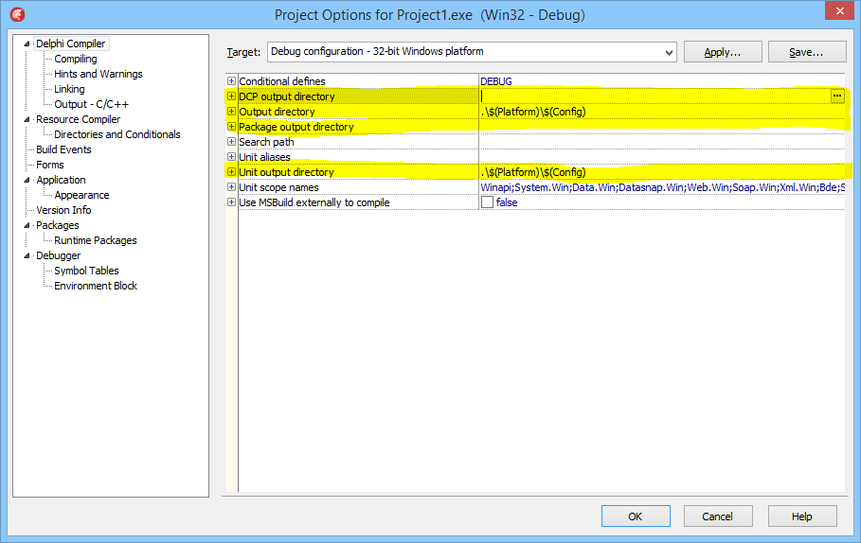Click the empty Search path value cell
This screenshot has width=861, height=543.
pyautogui.click(x=662, y=142)
